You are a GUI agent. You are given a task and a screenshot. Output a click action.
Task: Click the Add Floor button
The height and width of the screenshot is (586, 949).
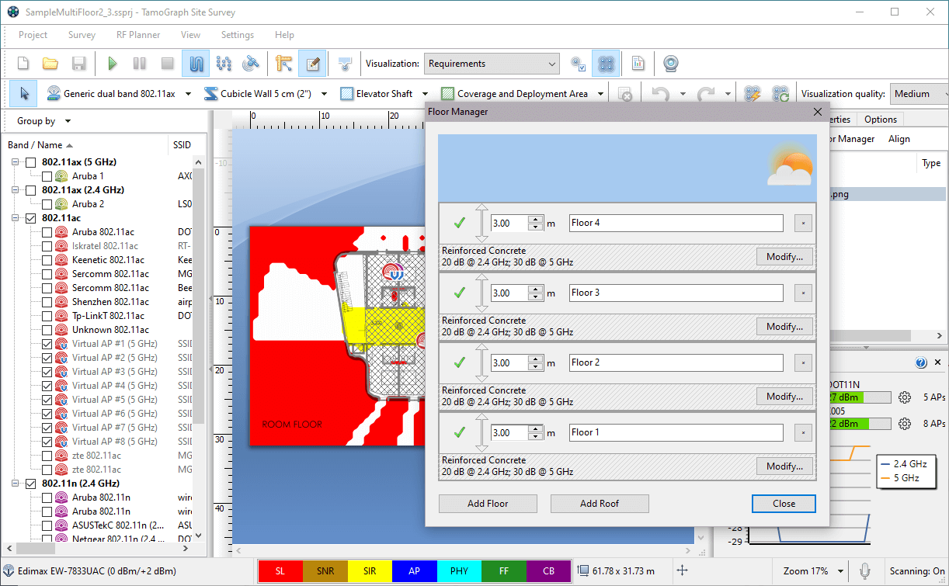coord(487,503)
